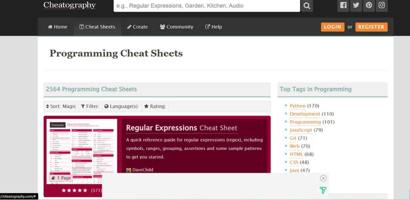Visit DaveChild's profile link
Image resolution: width=410 pixels, height=200 pixels.
pyautogui.click(x=143, y=170)
